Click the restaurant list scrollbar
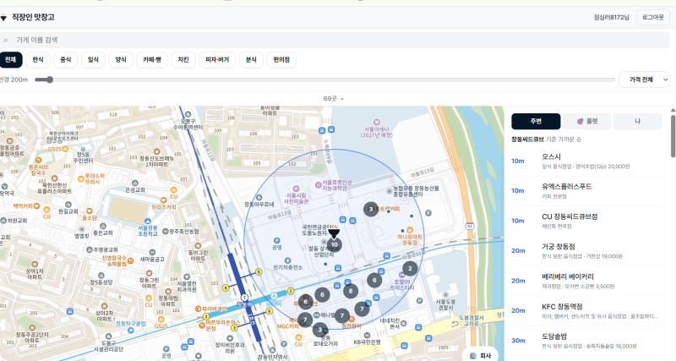 pos(673,135)
